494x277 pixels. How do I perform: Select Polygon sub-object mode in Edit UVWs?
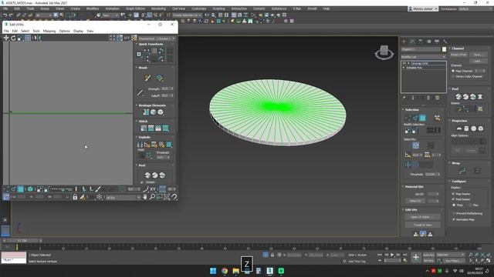point(21,189)
